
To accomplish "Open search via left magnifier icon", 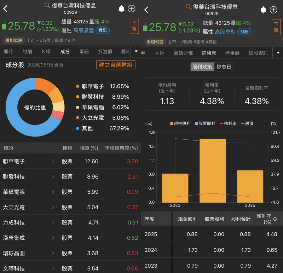I will [47, 5].
